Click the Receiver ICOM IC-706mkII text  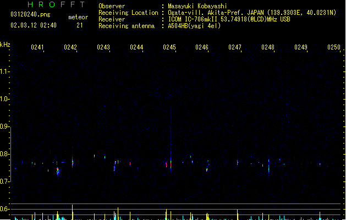[229, 19]
